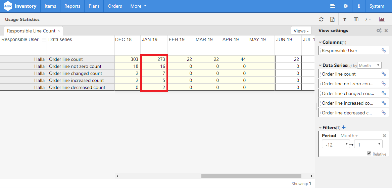Click the table grid icon in the toolbar
This screenshot has width=392, height=188.
pyautogui.click(x=356, y=20)
